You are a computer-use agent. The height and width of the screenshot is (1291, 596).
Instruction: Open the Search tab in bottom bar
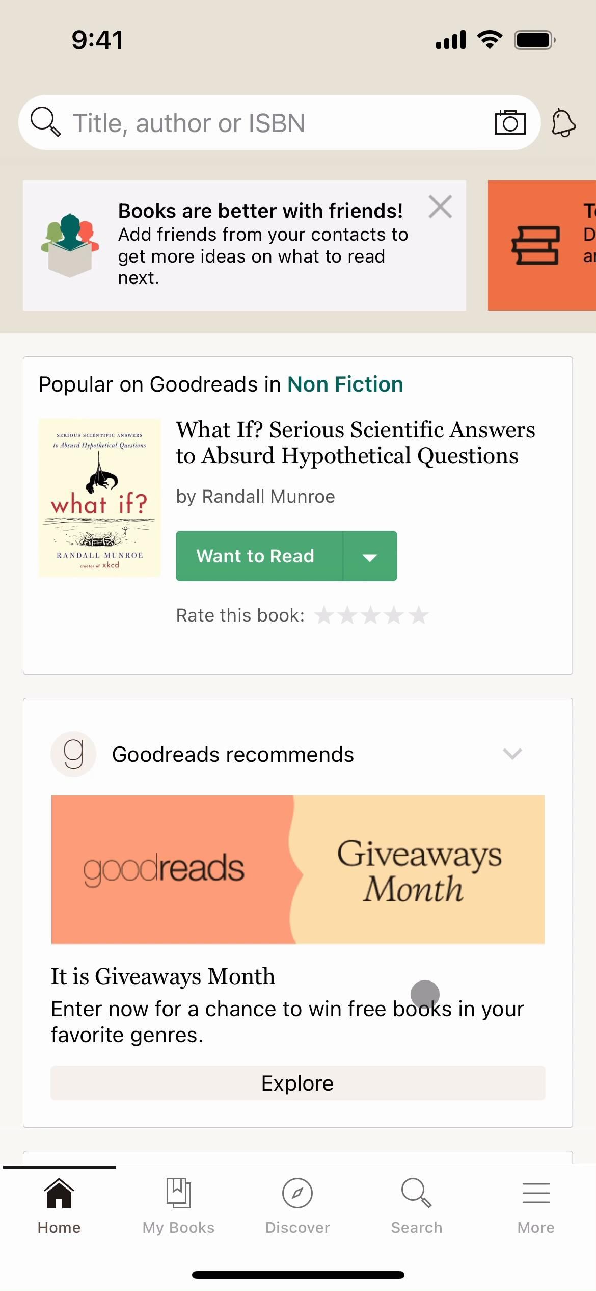pyautogui.click(x=417, y=1205)
